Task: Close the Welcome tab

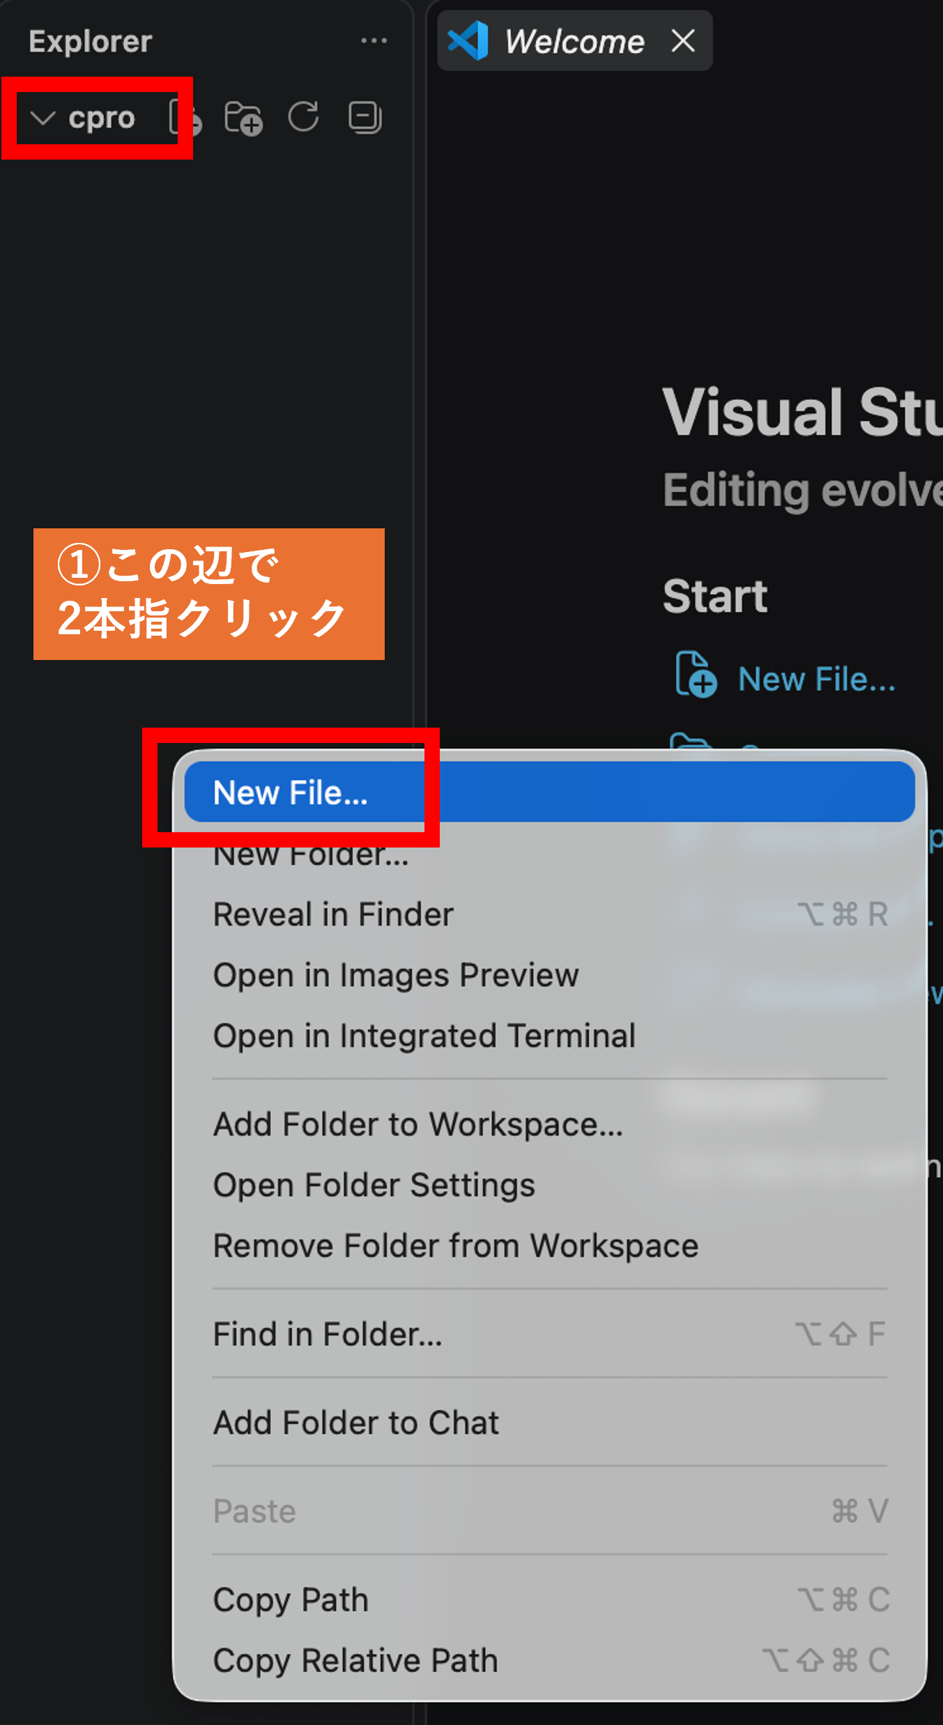Action: coord(683,40)
